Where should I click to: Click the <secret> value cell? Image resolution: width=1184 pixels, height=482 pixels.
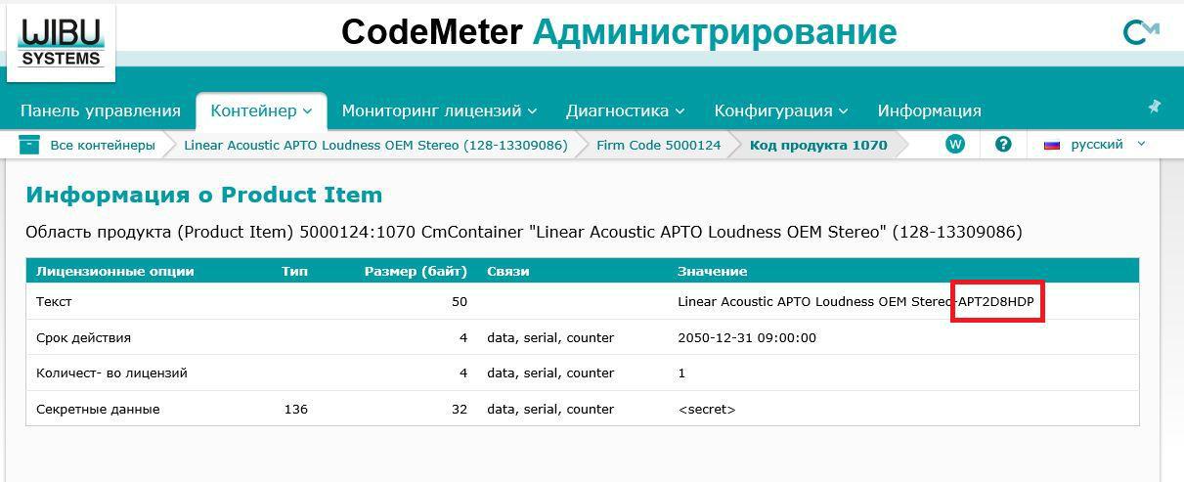pyautogui.click(x=706, y=409)
